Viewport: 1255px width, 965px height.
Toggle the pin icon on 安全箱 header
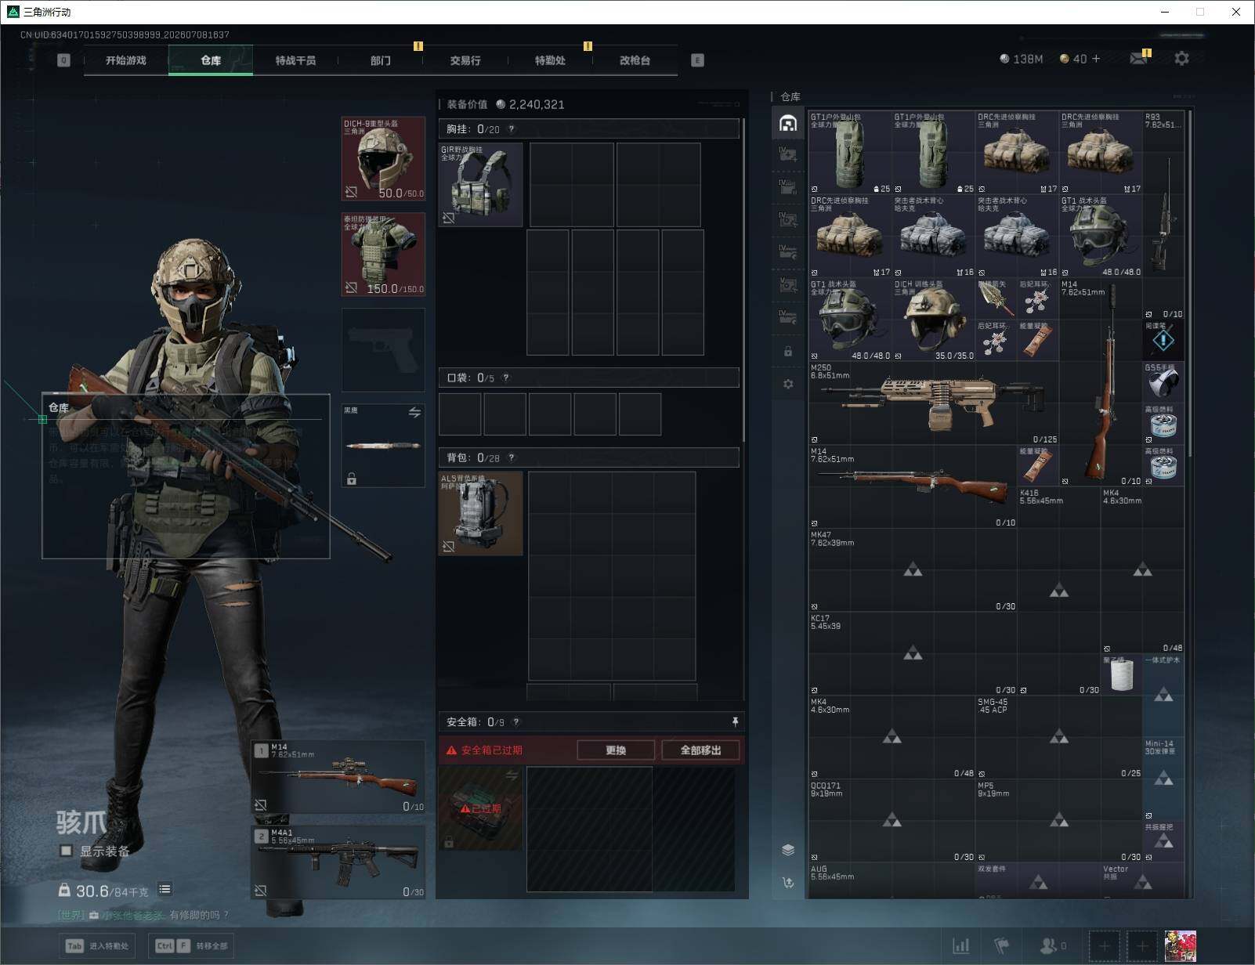point(735,721)
